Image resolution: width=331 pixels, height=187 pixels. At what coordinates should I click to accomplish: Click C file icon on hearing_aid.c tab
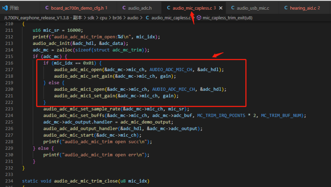286,8
